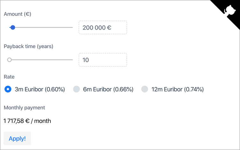Viewport: 240px width, 150px height.
Task: Click the 'Payback time (years)' label
Action: click(28, 46)
